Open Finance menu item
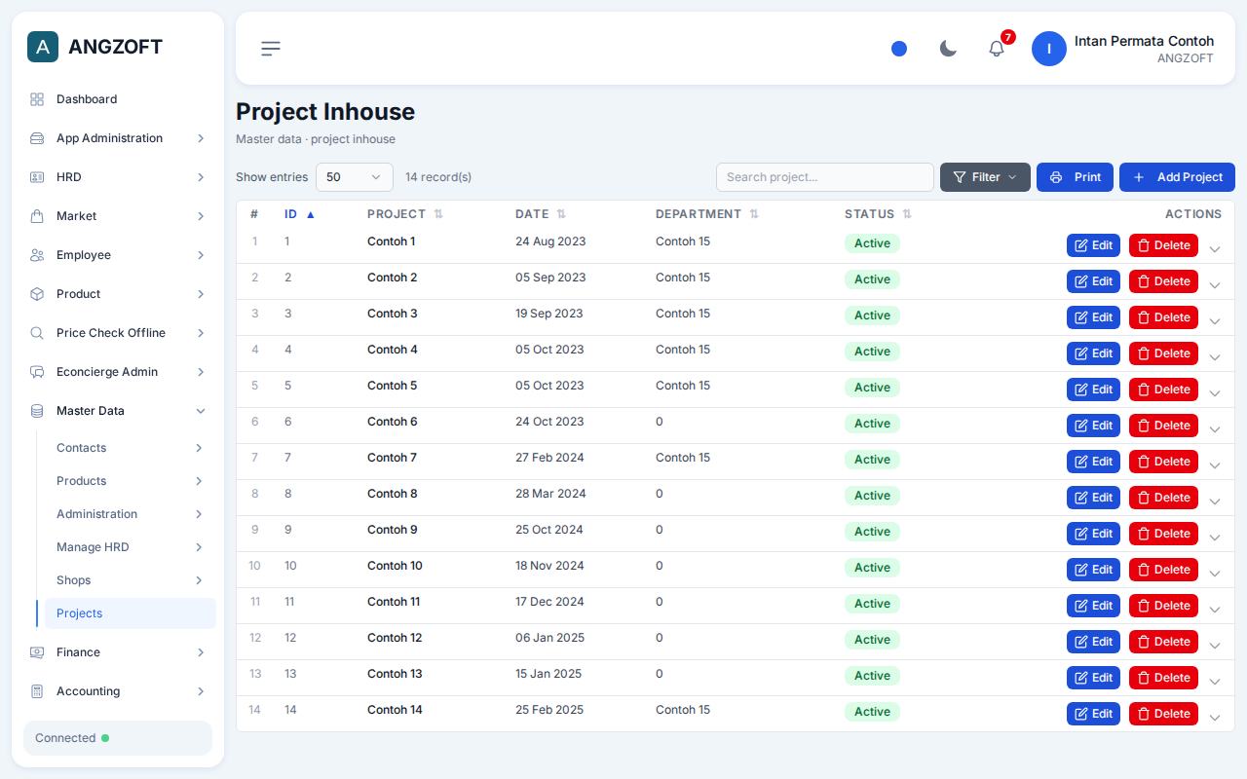 (118, 652)
